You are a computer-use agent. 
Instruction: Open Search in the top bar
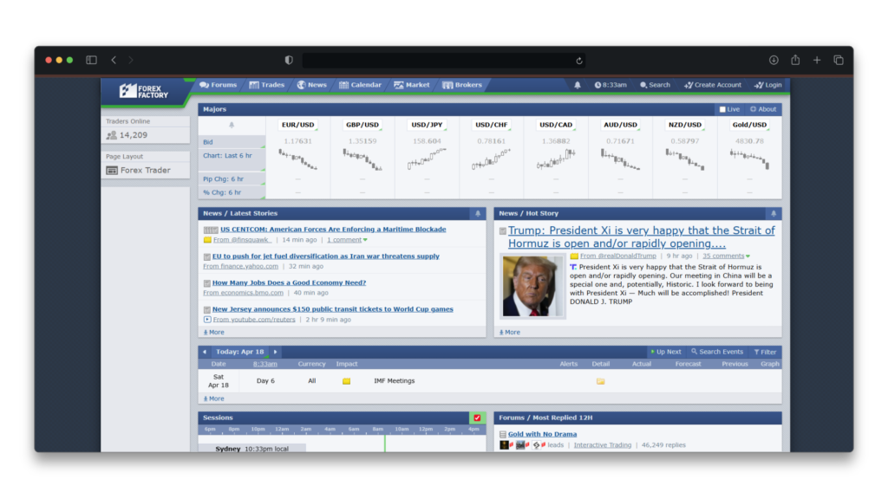pyautogui.click(x=655, y=85)
